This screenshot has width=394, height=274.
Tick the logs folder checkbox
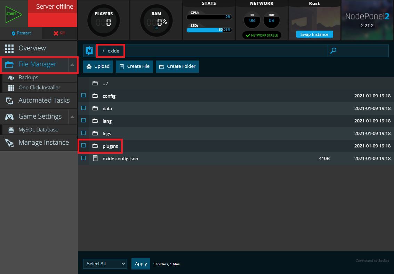[x=83, y=133]
